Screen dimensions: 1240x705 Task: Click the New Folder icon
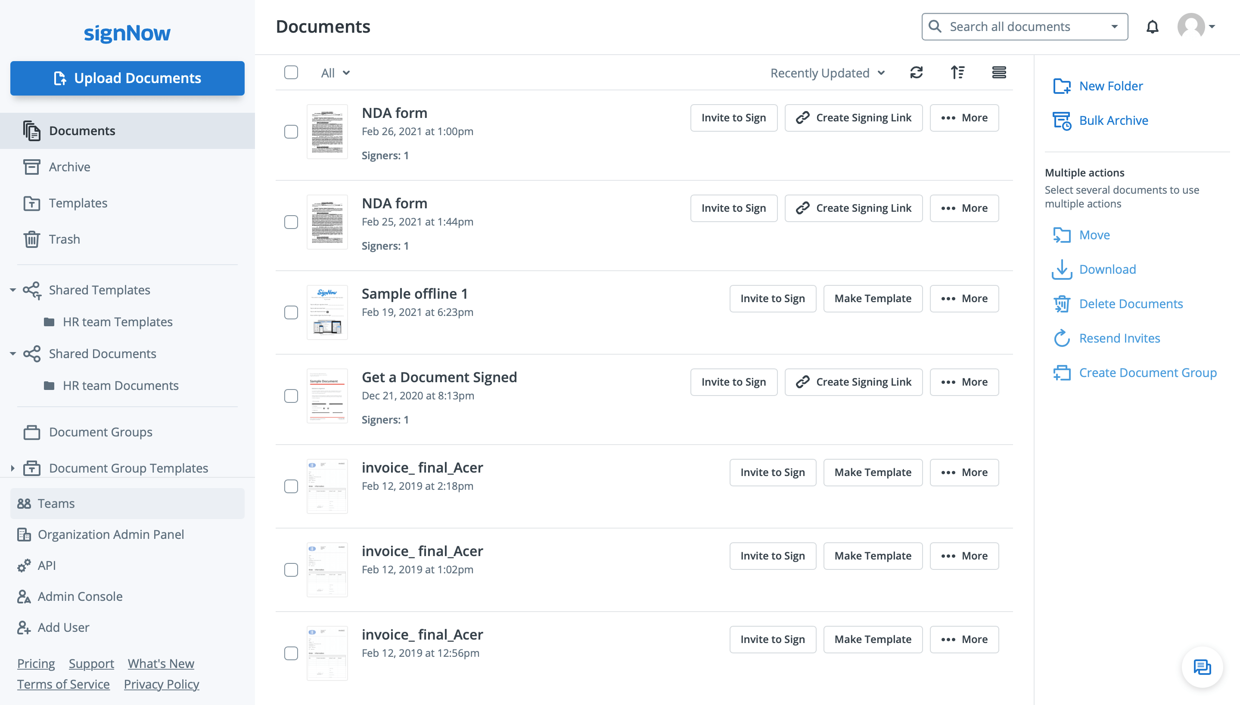pos(1062,86)
